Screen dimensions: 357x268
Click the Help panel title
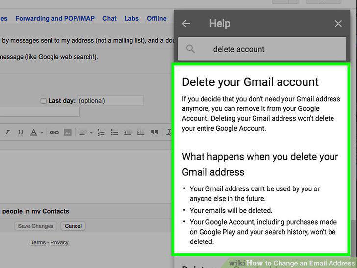click(x=220, y=24)
